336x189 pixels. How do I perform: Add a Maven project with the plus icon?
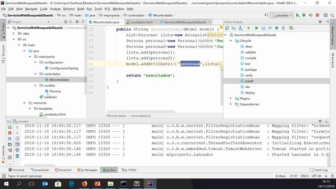(x=248, y=28)
